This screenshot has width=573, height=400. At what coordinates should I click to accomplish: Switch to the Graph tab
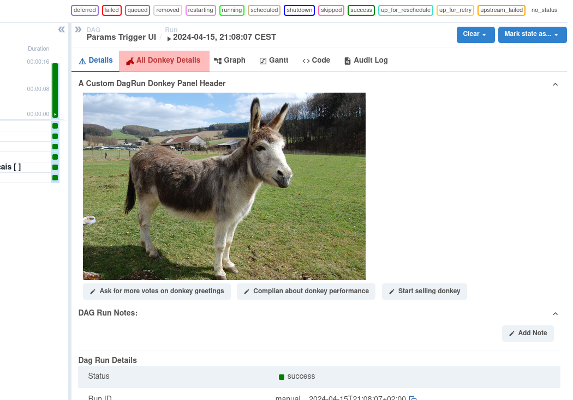(x=230, y=60)
